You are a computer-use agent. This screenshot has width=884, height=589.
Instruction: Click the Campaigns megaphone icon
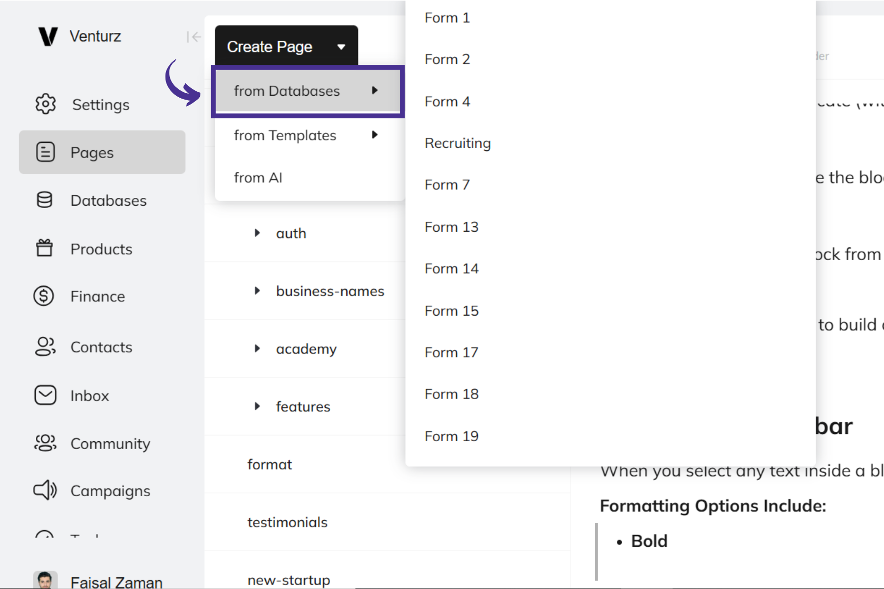click(45, 490)
